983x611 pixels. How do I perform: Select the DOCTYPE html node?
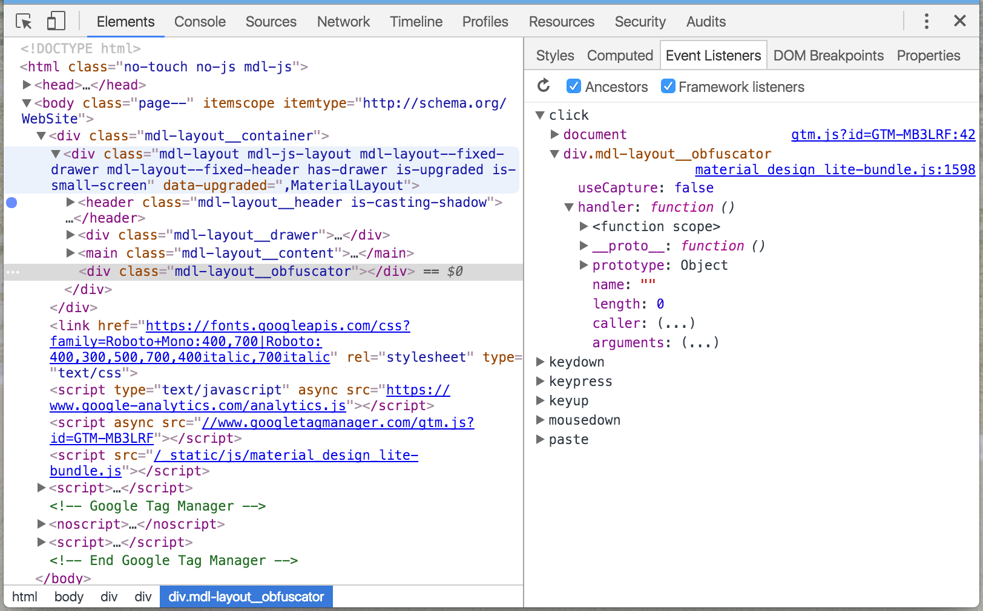coord(81,48)
